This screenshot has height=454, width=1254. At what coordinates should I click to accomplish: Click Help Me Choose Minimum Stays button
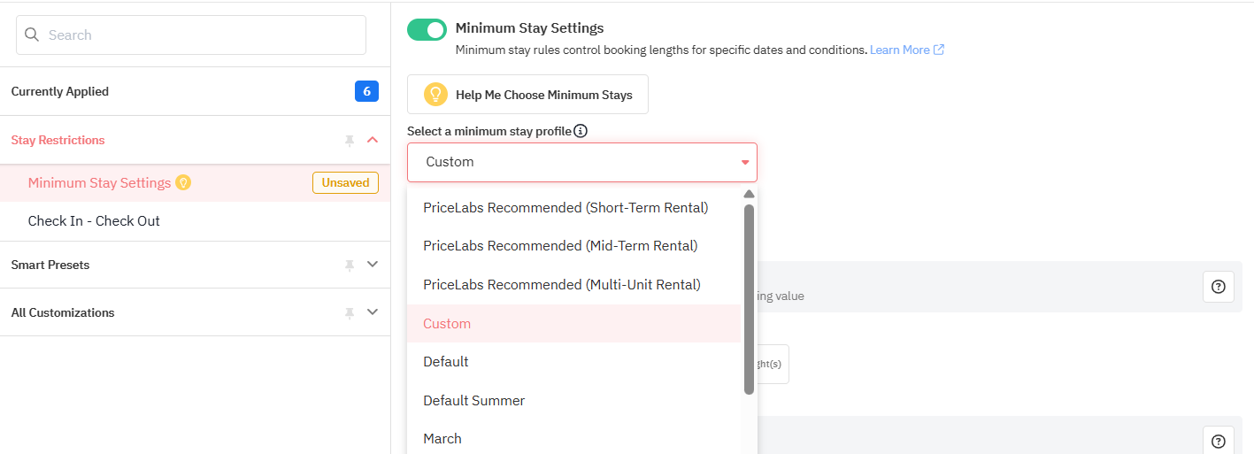pyautogui.click(x=527, y=95)
